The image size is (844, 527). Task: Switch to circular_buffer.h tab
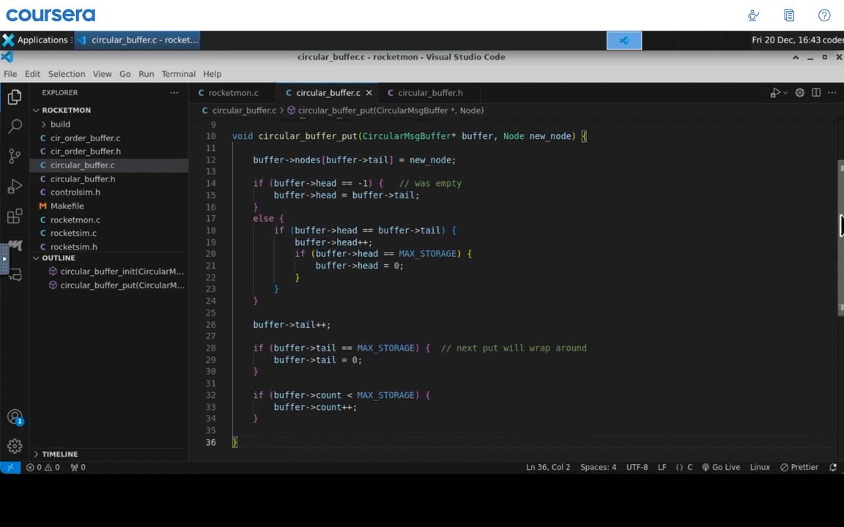[429, 93]
